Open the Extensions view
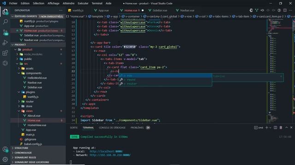Image resolution: width=295 pixels, height=165 pixels. point(5,53)
